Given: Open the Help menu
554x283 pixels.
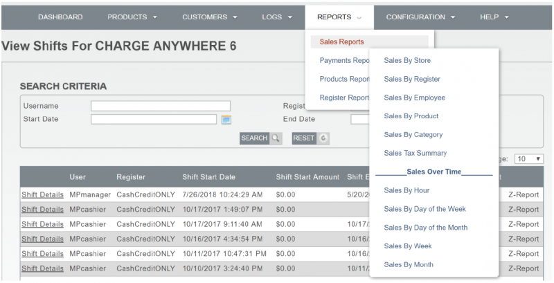Looking at the screenshot, I should pos(492,17).
